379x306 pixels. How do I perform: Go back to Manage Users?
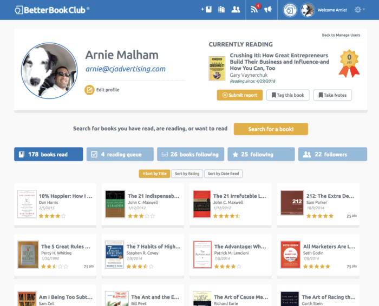point(341,35)
